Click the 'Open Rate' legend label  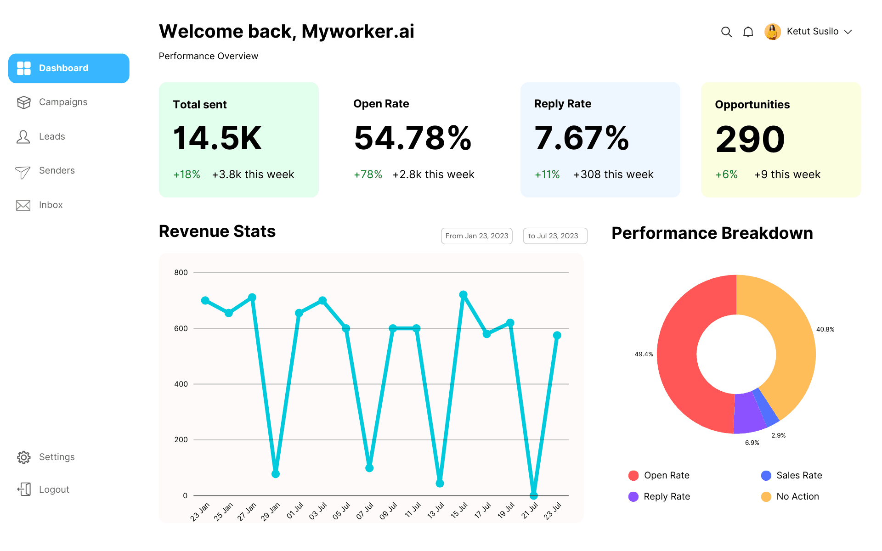point(667,476)
